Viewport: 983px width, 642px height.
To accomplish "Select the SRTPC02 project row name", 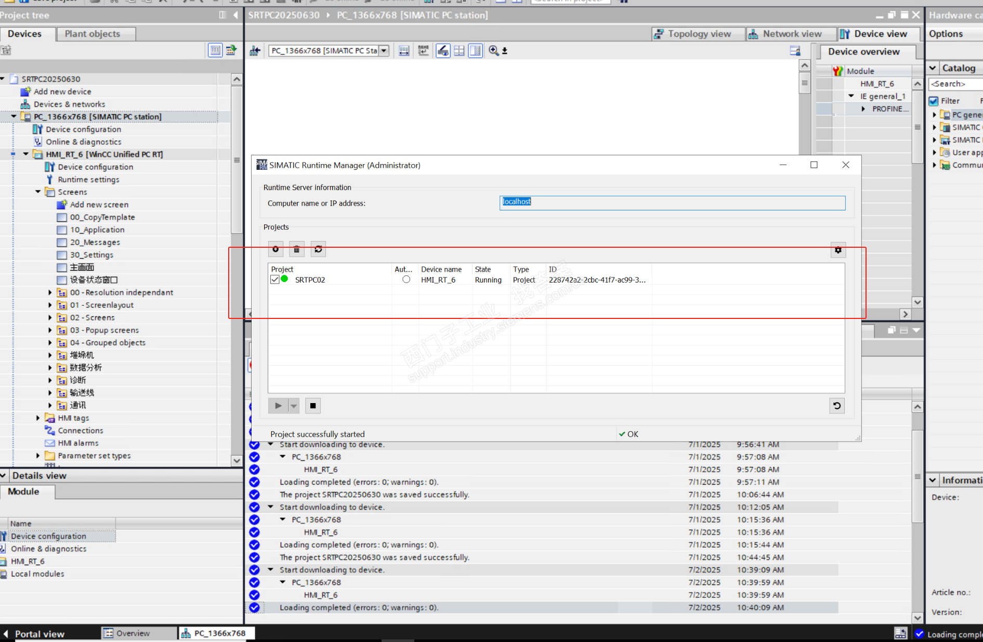I will pos(310,280).
